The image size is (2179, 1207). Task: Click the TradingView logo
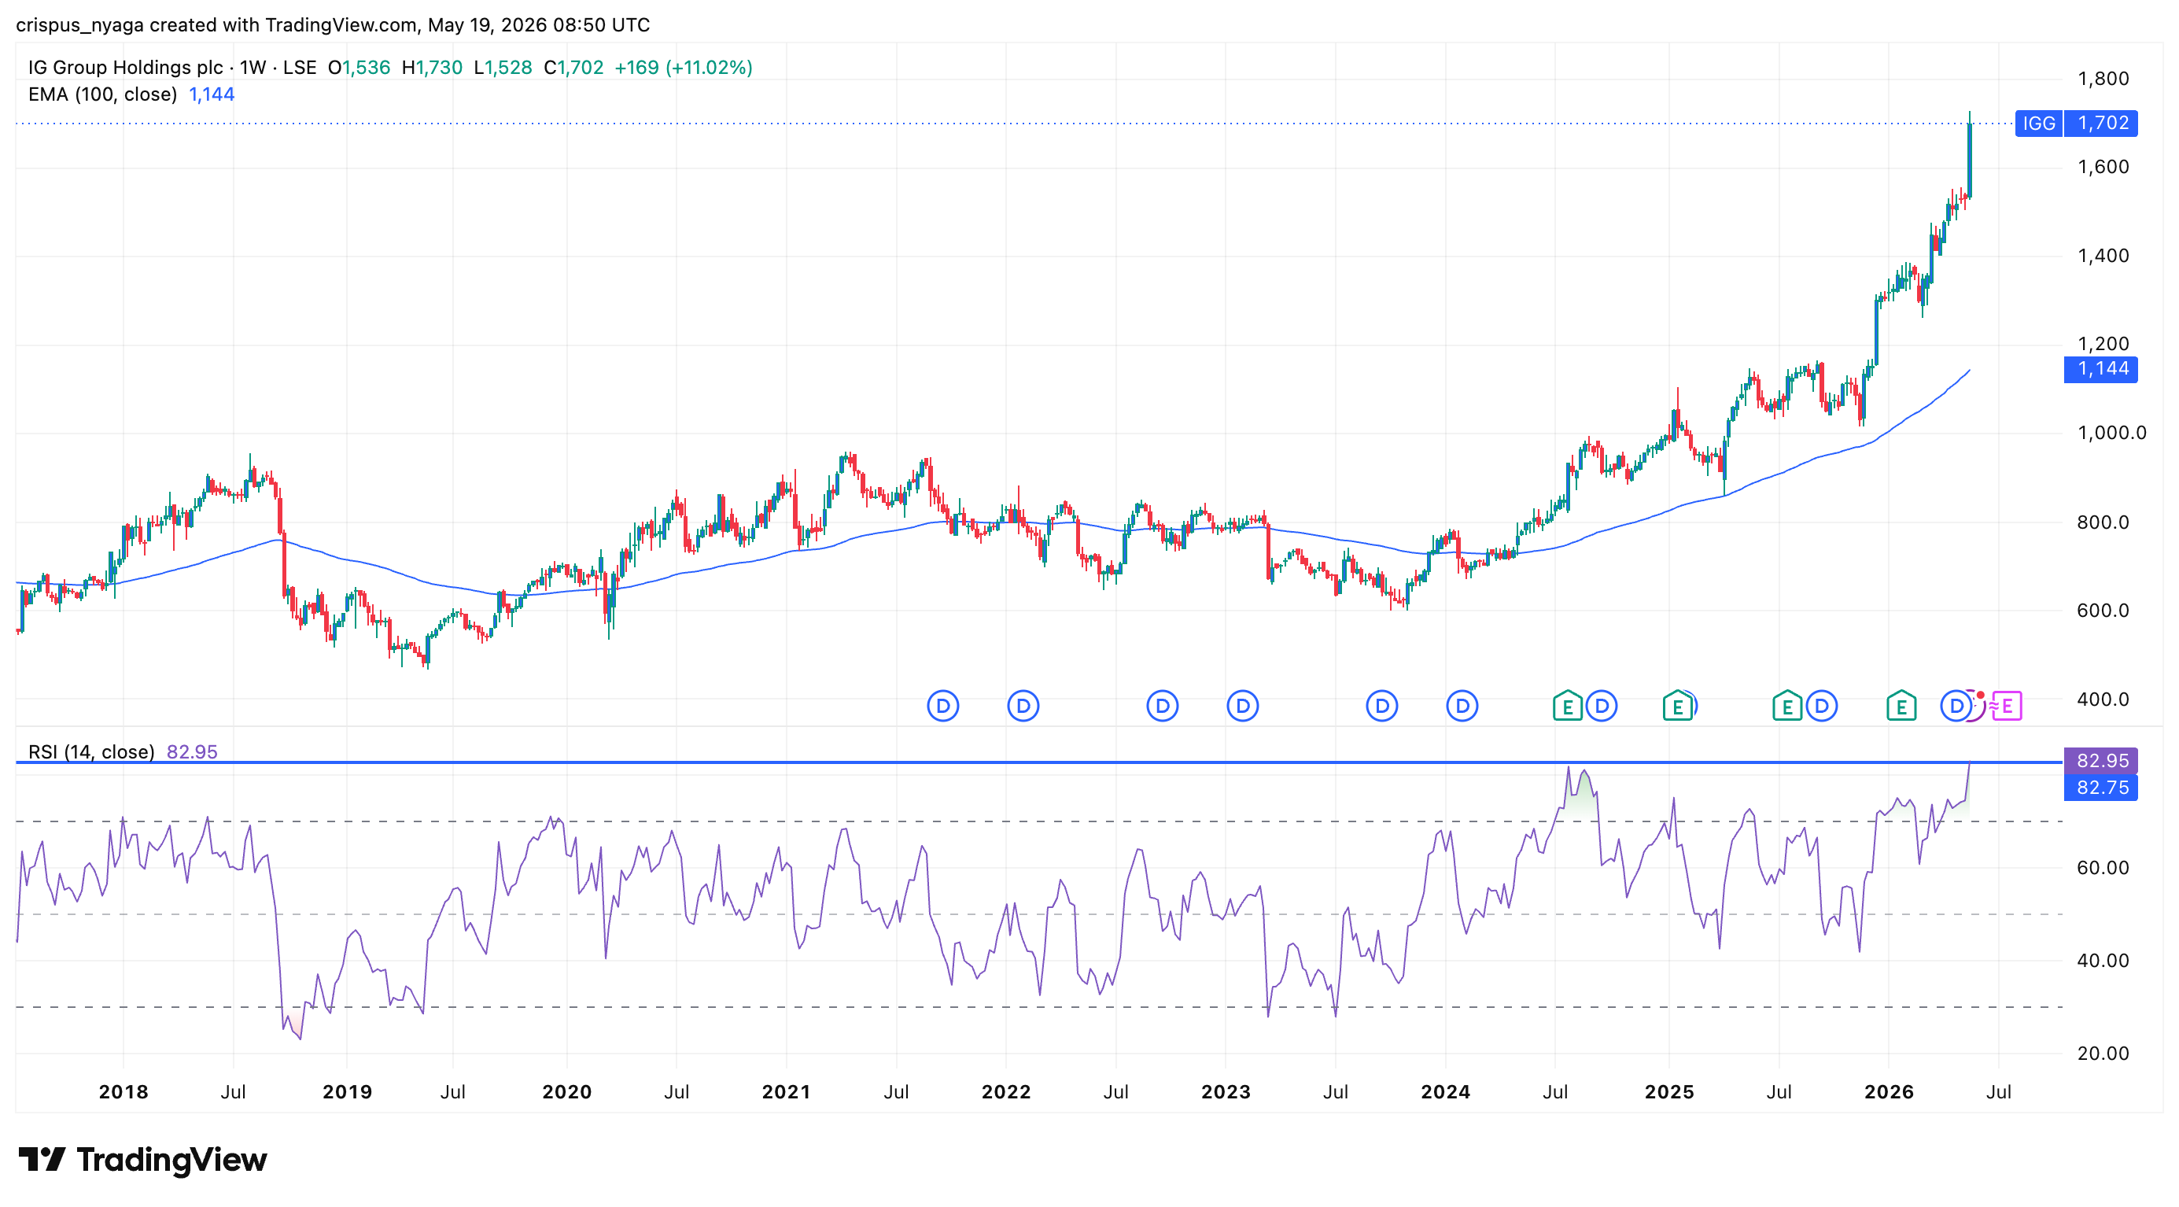142,1160
